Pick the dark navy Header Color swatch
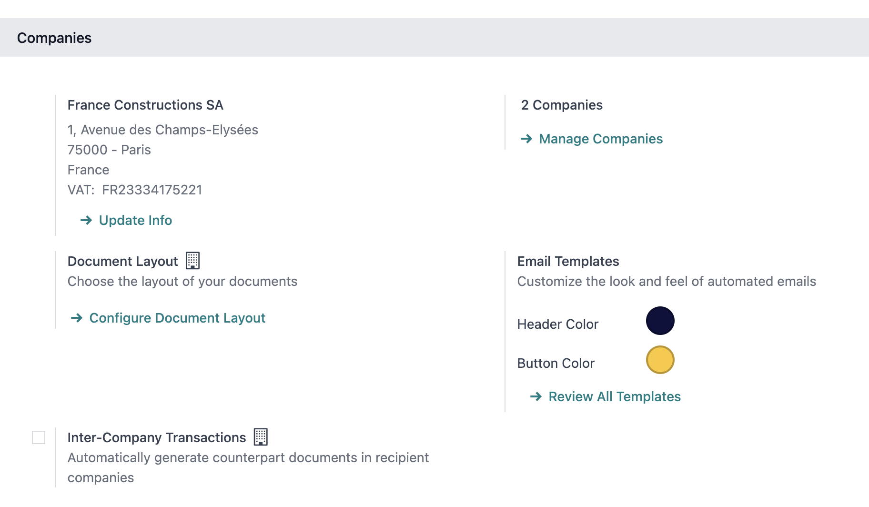The height and width of the screenshot is (507, 869). 660,321
